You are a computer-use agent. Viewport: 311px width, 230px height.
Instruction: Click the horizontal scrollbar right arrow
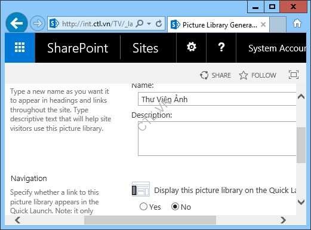pyautogui.click(x=283, y=220)
